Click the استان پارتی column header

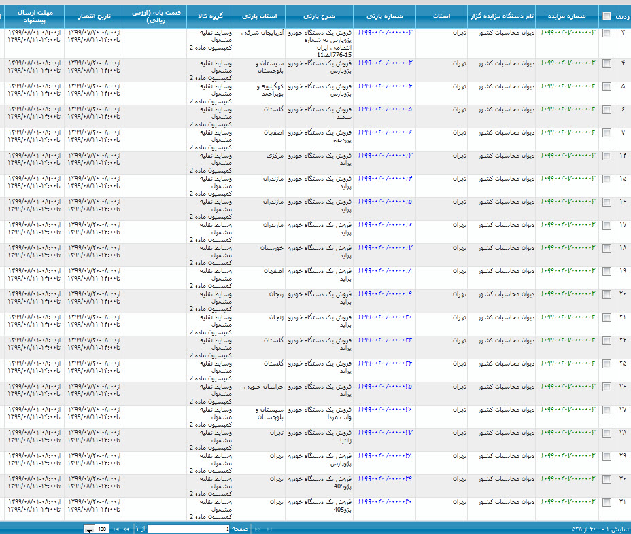(259, 16)
